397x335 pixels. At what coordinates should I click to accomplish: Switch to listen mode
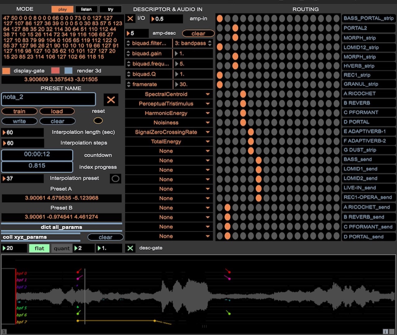point(86,9)
